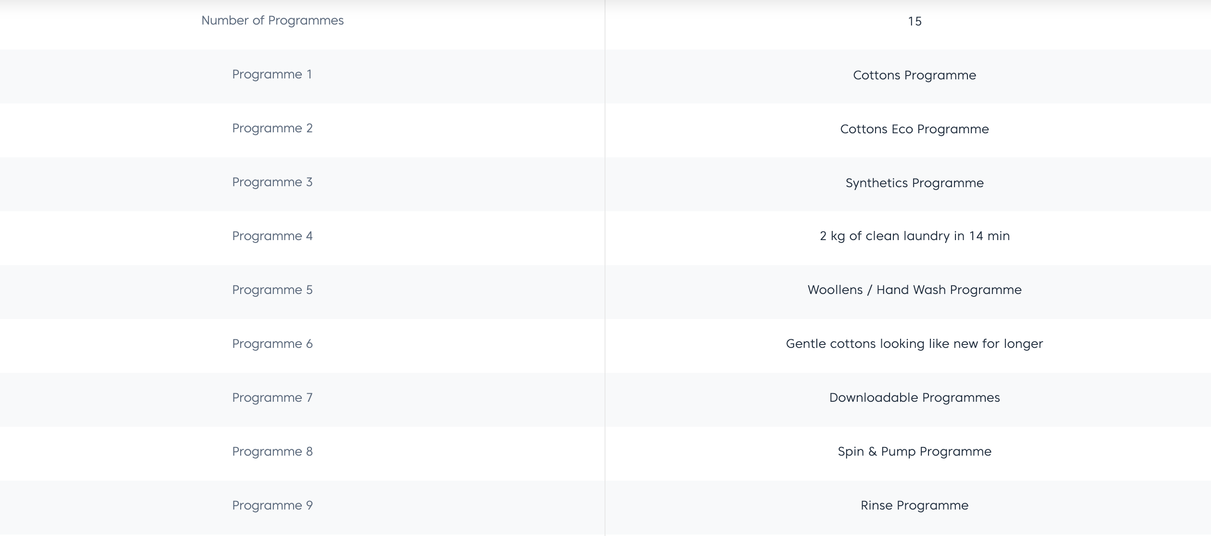Select the "Programme 9" row label
1211x536 pixels.
(x=272, y=506)
